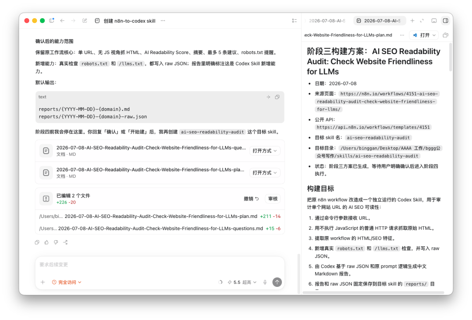Give thumbs up to the response

pos(46,242)
